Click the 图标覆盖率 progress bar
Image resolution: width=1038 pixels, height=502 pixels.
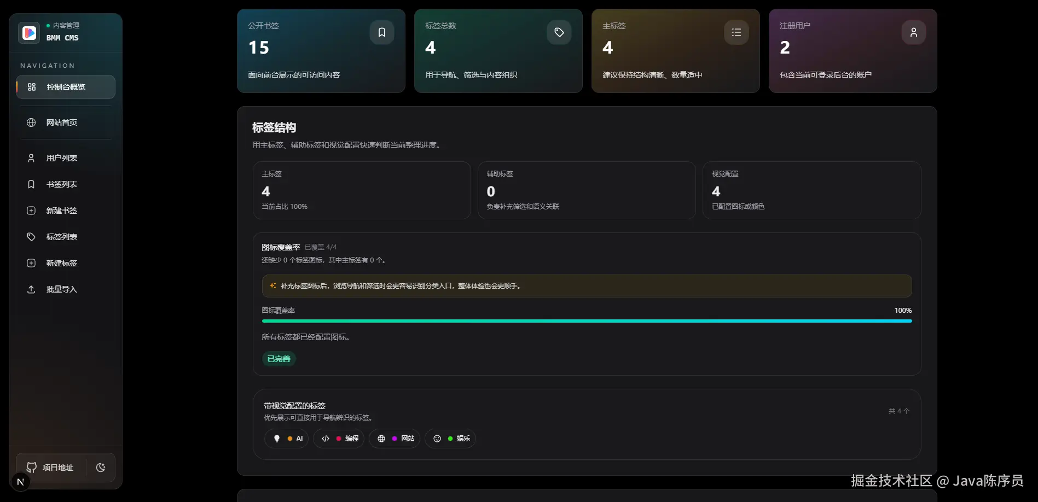coord(587,321)
